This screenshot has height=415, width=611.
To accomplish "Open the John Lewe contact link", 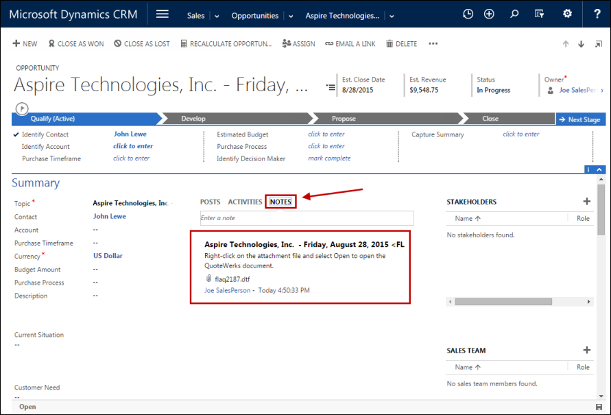I will click(x=109, y=216).
